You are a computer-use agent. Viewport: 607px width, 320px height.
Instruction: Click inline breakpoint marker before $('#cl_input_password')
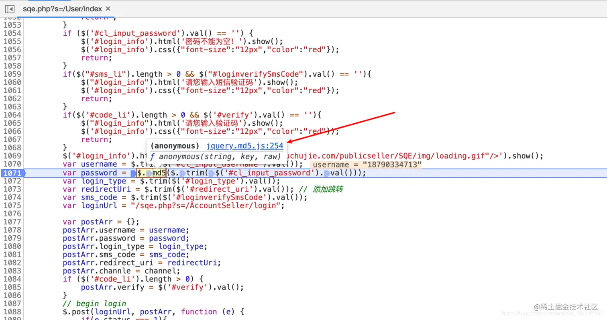[211, 173]
